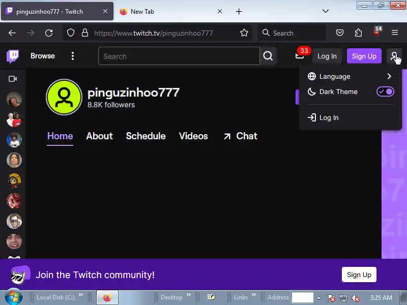The width and height of the screenshot is (407, 305).
Task: Click the Log In button in header
Action: [x=327, y=56]
